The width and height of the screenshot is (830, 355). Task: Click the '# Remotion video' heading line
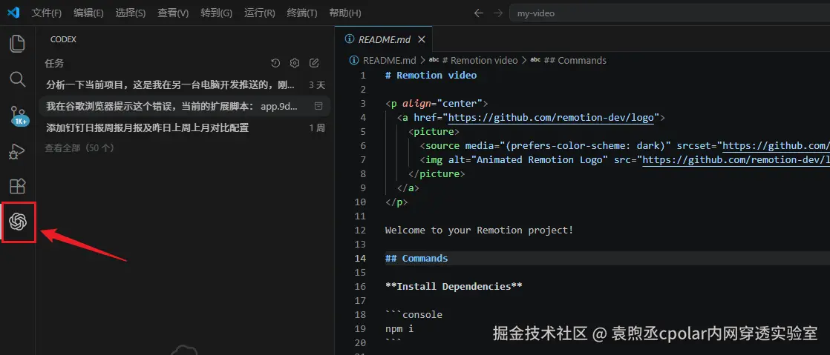point(431,75)
